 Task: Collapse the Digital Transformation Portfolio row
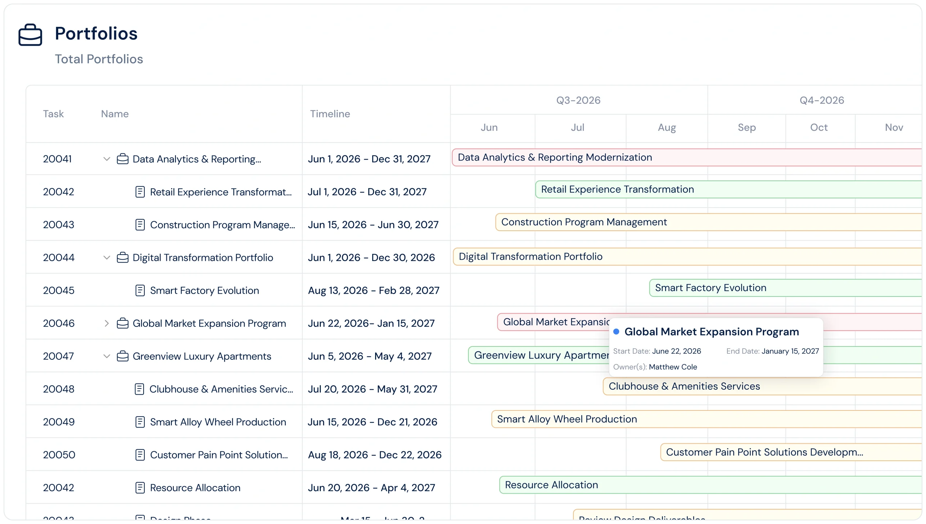[106, 257]
